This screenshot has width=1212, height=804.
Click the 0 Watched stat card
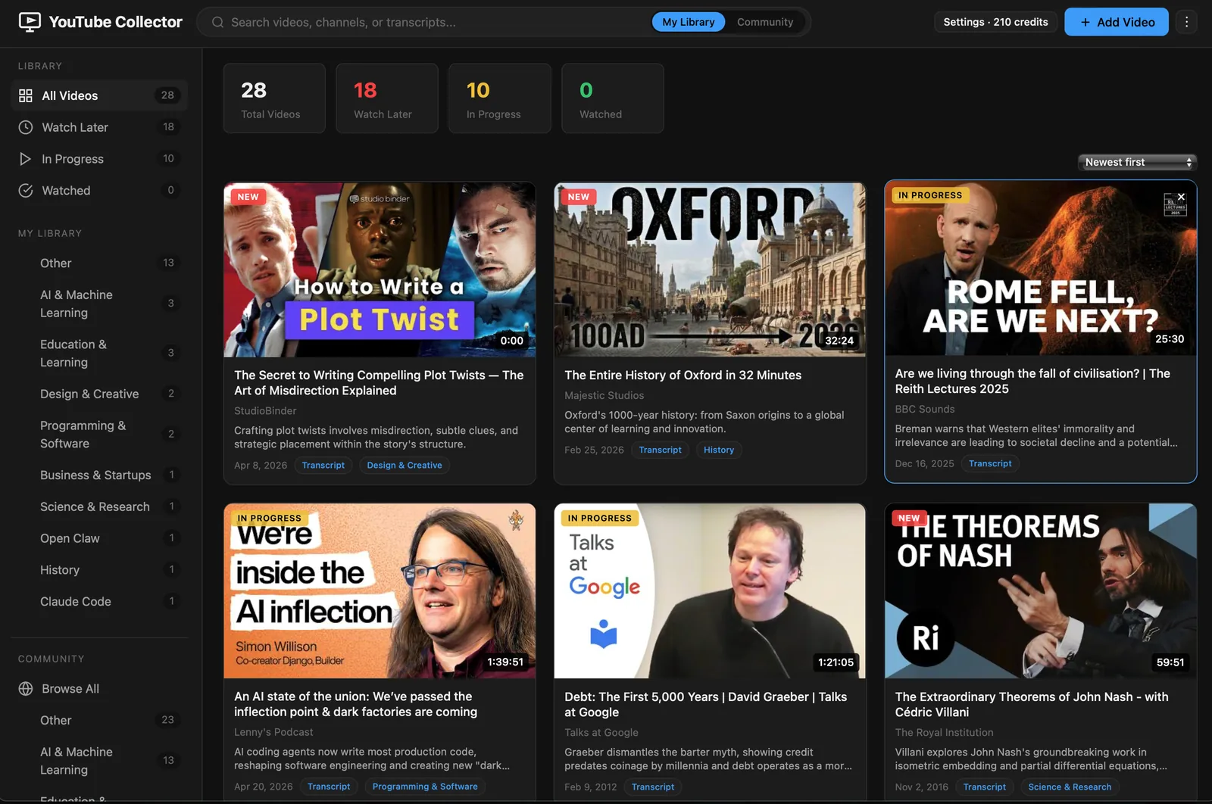click(x=613, y=98)
